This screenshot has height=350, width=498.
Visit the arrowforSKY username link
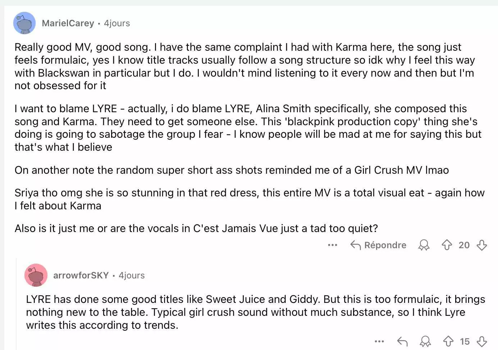pyautogui.click(x=81, y=275)
